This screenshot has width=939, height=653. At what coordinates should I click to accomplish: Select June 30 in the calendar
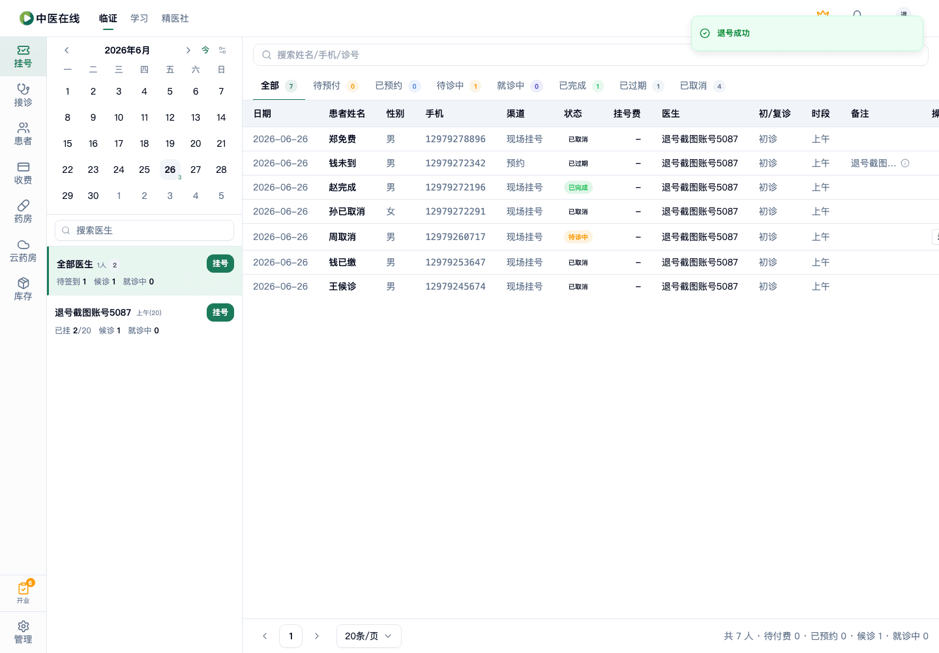pos(93,196)
